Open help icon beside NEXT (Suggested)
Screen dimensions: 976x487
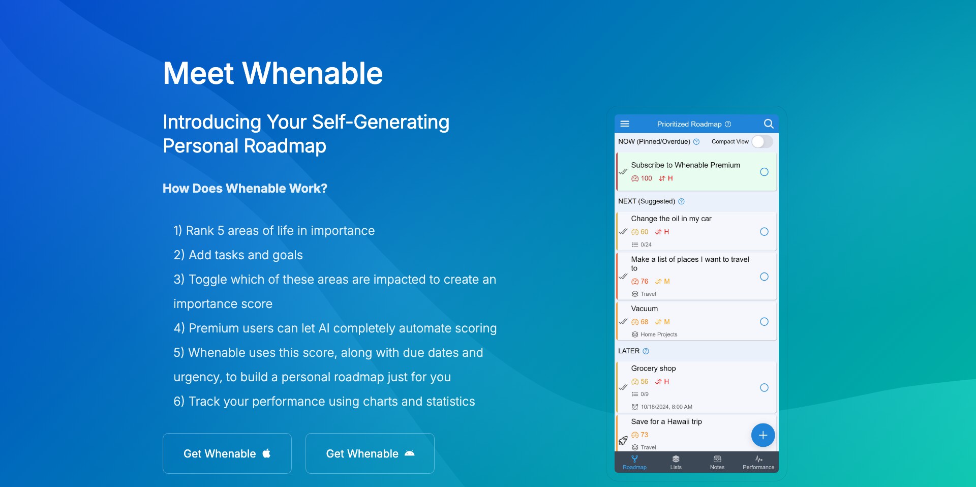click(682, 201)
